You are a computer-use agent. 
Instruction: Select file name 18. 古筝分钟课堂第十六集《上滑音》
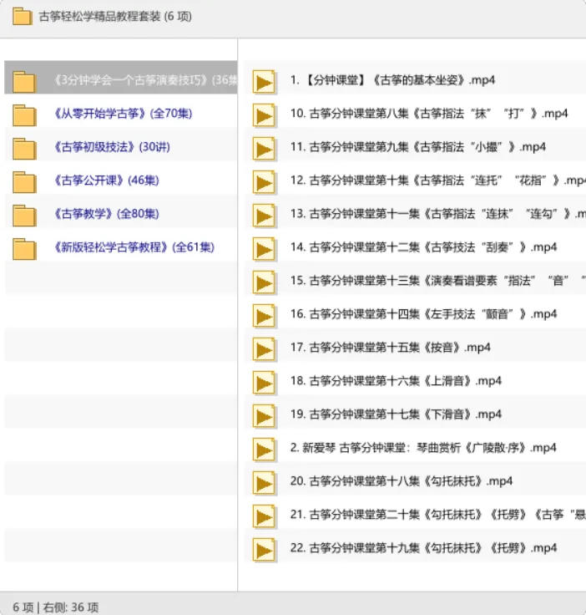pos(396,381)
